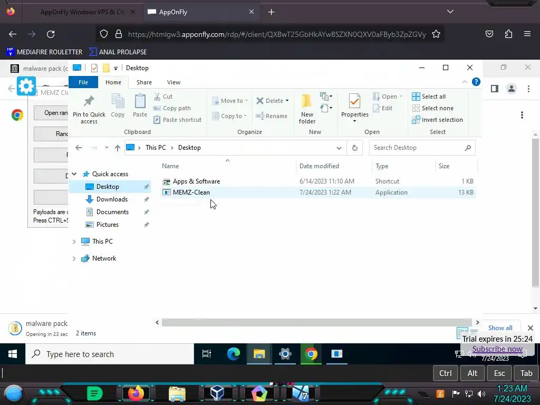Screen dimensions: 540x405
Task: Expand the Network tree node
Action: pos(74,258)
